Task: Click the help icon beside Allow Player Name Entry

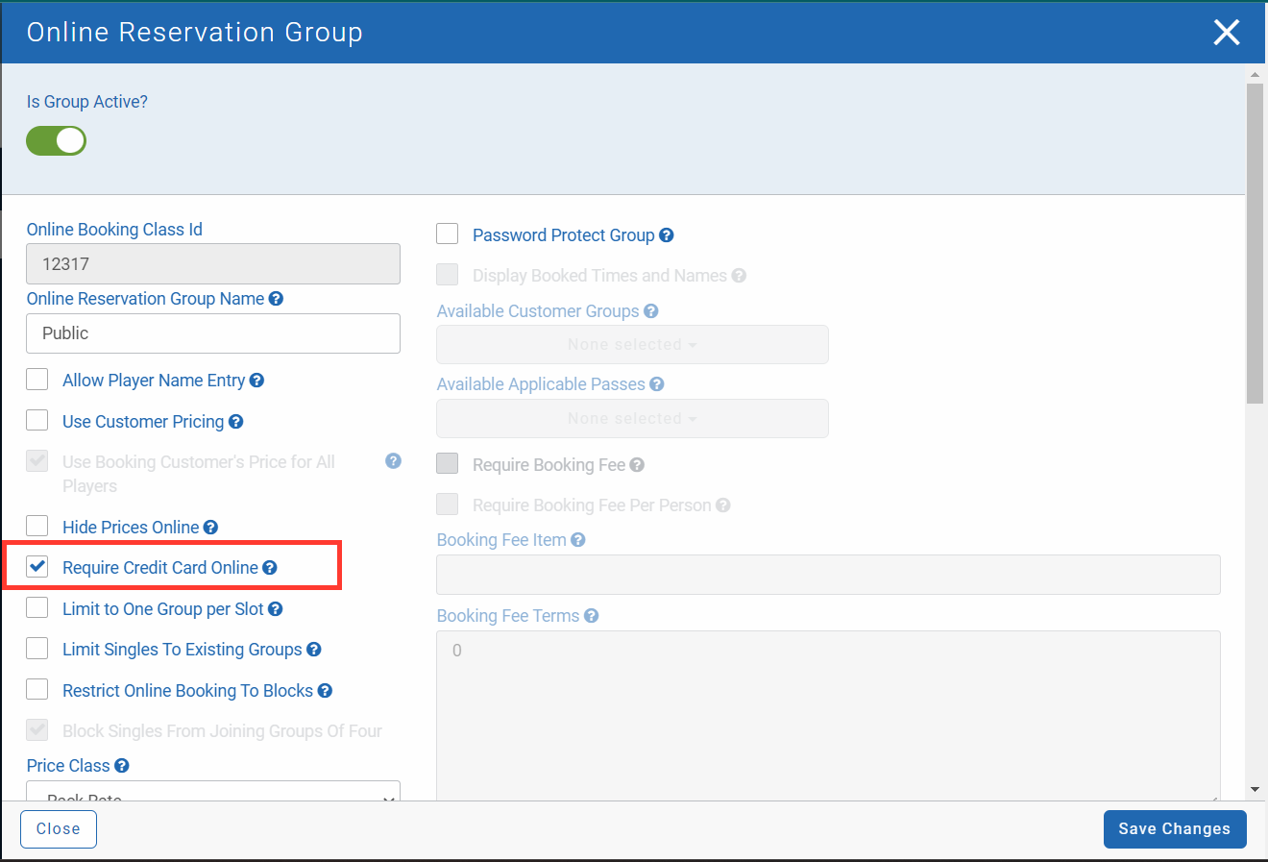Action: (256, 380)
